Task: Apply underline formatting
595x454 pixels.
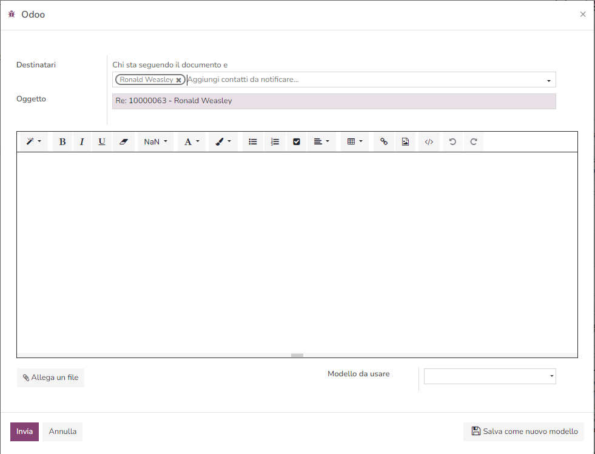Action: [101, 141]
